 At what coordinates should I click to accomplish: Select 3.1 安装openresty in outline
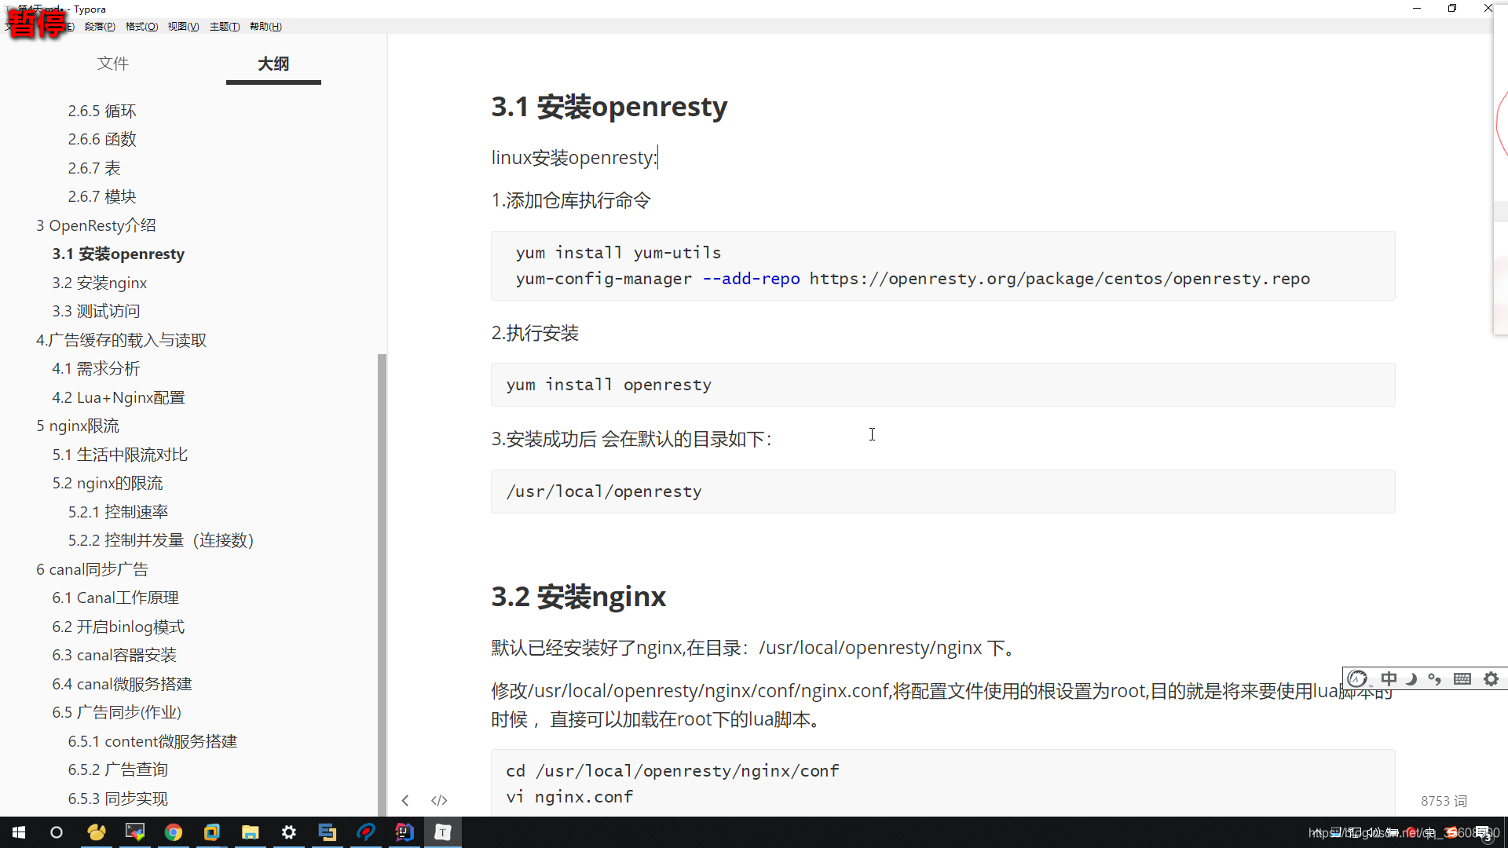[119, 254]
